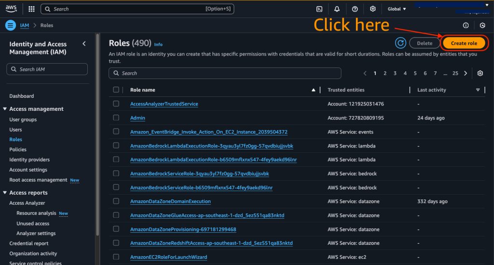
Task: Open console settings gear in top bar
Action: [373, 9]
